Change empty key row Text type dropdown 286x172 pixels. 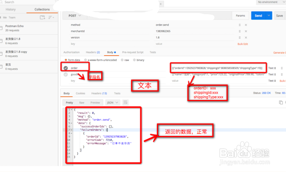[x=272, y=80]
